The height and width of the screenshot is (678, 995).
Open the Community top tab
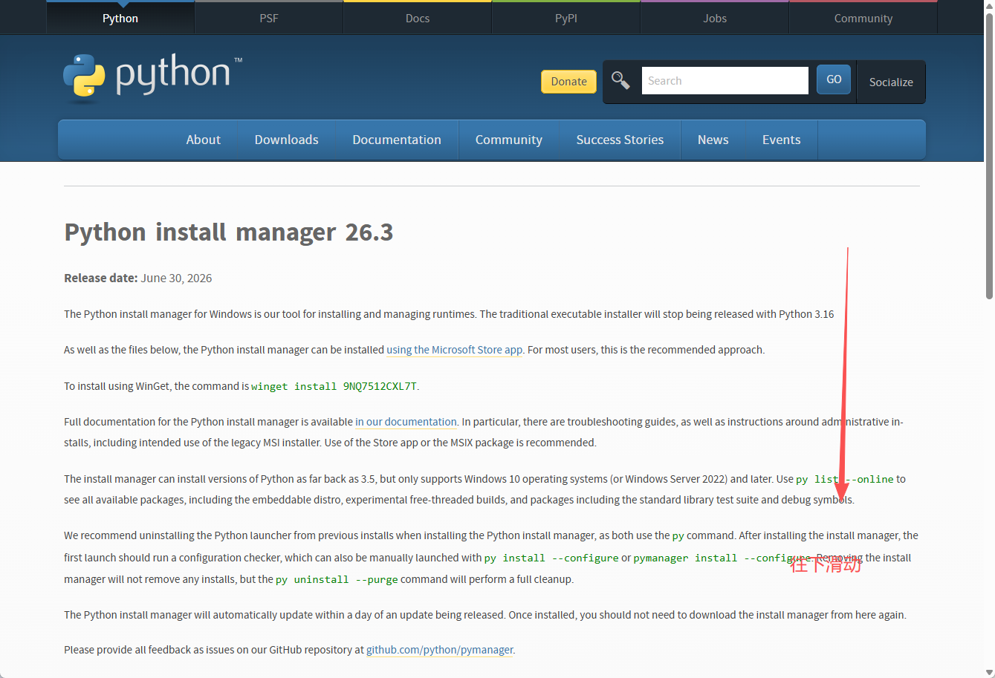863,18
